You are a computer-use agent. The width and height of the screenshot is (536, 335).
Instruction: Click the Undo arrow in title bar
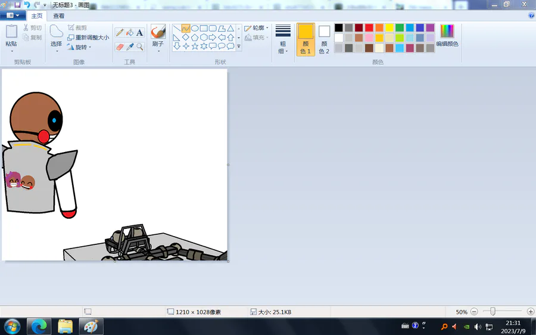pyautogui.click(x=27, y=5)
